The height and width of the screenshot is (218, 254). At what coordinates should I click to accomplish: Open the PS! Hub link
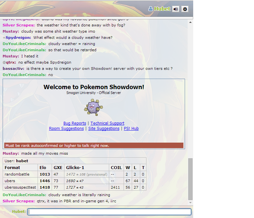pyautogui.click(x=131, y=128)
